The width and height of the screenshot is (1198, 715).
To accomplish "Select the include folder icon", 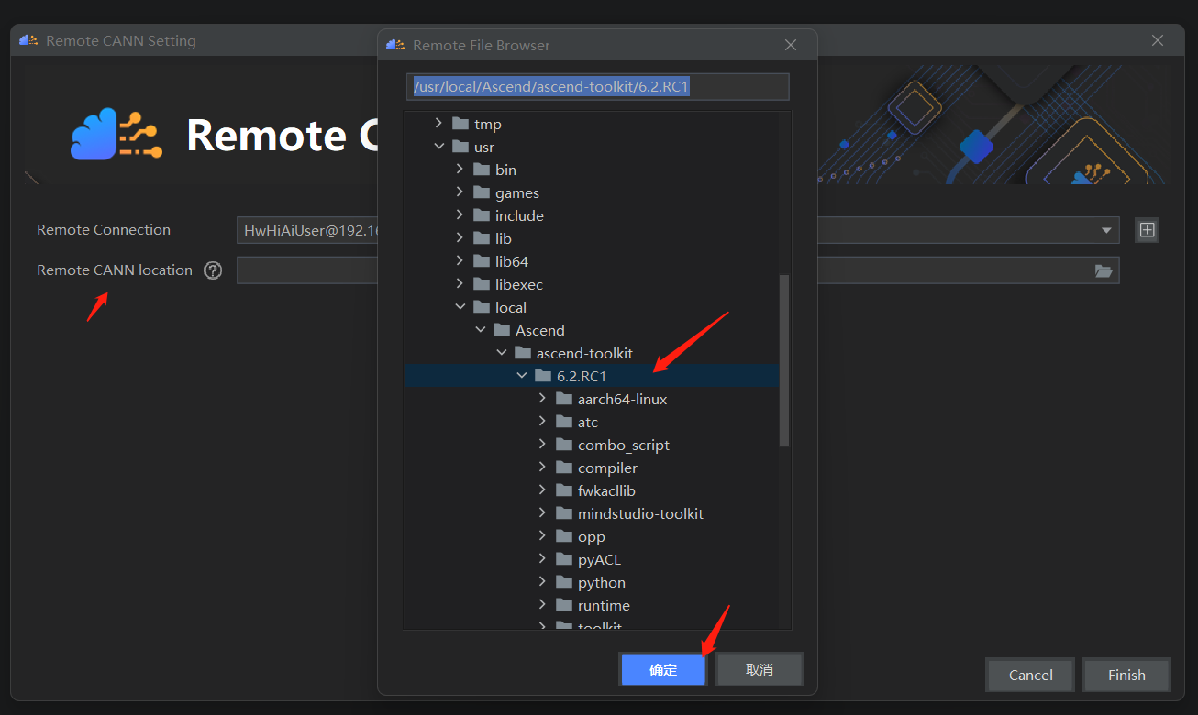I will pos(481,215).
